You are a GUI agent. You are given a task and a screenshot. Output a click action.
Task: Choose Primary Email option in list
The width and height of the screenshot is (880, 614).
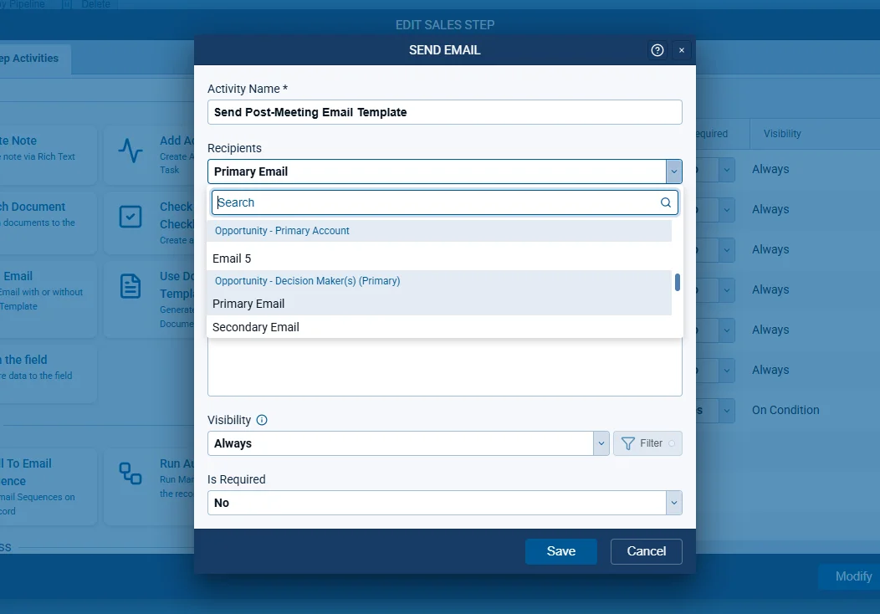439,304
